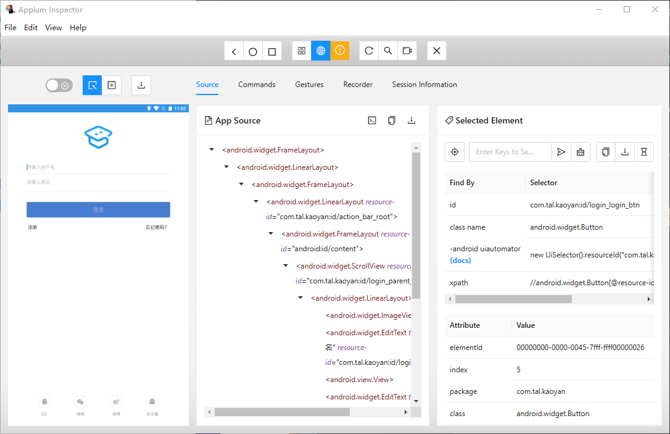Click the App Source vertical scrollbar
Screen dimensions: 670x434
pos(416,226)
